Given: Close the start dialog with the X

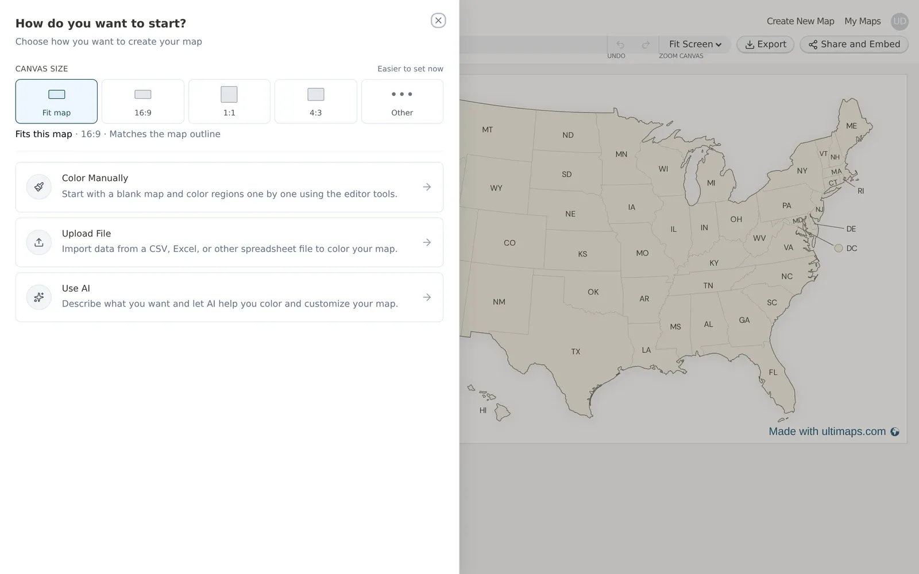Looking at the screenshot, I should pyautogui.click(x=438, y=21).
